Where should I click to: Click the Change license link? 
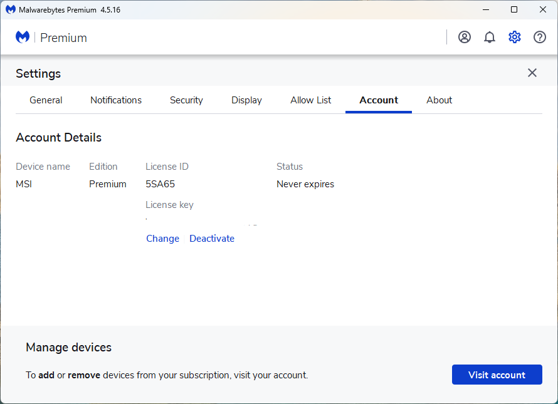pos(162,238)
